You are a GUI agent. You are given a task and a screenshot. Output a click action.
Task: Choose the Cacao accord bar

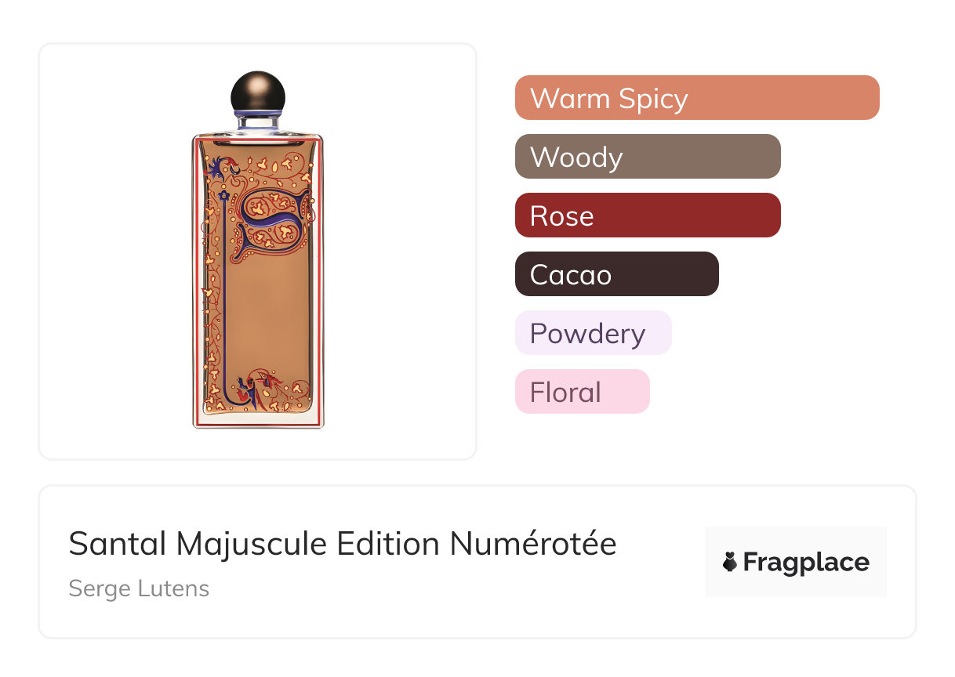click(616, 274)
